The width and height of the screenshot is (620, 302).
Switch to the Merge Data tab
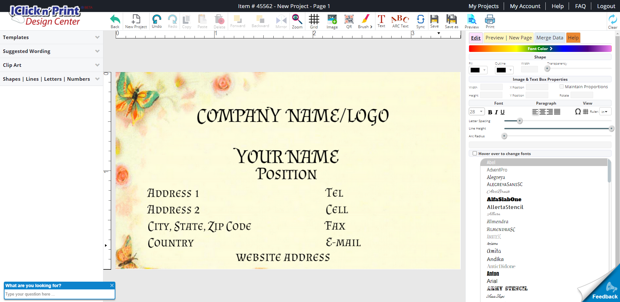[x=550, y=37]
